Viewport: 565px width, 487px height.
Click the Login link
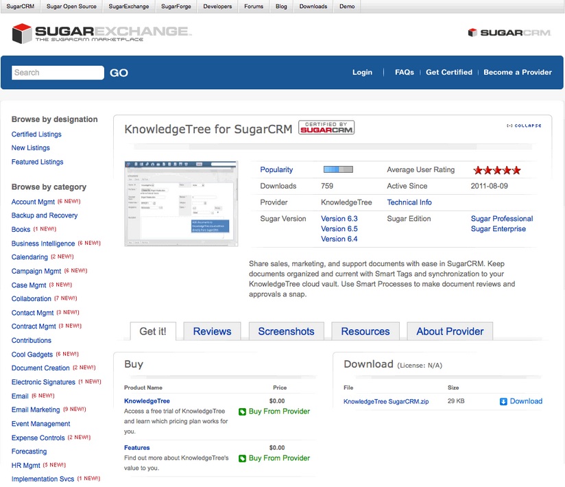(362, 72)
